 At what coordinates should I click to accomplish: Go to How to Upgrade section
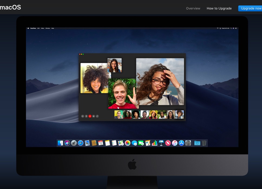coord(219,8)
